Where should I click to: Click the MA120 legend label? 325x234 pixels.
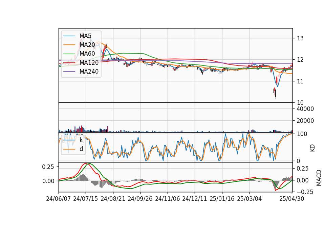click(89, 63)
